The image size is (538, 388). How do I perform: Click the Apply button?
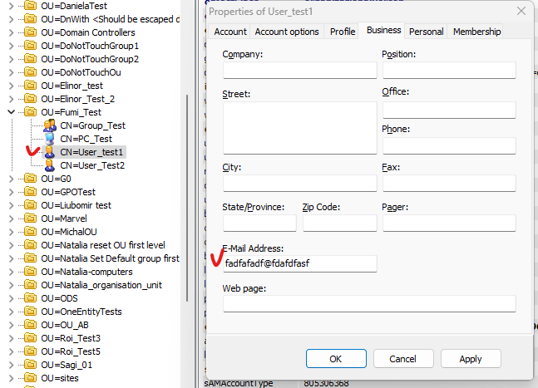tap(471, 359)
